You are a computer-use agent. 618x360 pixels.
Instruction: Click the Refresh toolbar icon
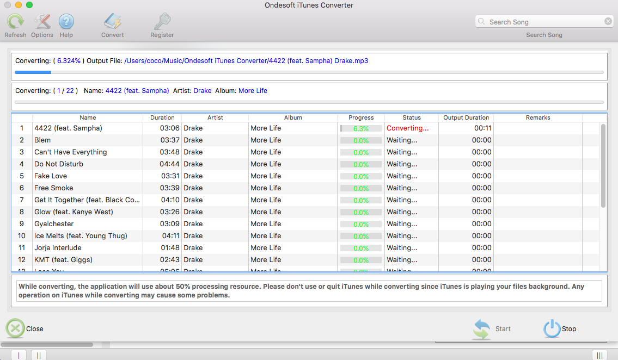(15, 22)
